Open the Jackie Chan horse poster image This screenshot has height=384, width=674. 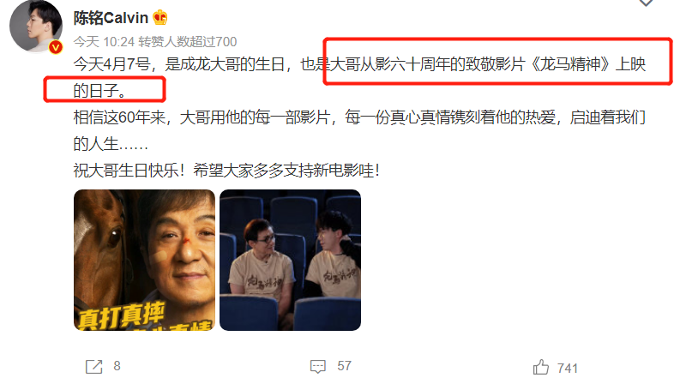pos(144,260)
